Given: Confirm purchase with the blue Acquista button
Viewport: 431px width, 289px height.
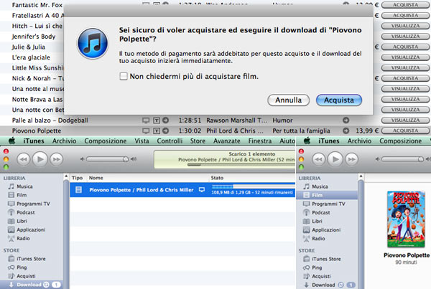Looking at the screenshot, I should [338, 100].
